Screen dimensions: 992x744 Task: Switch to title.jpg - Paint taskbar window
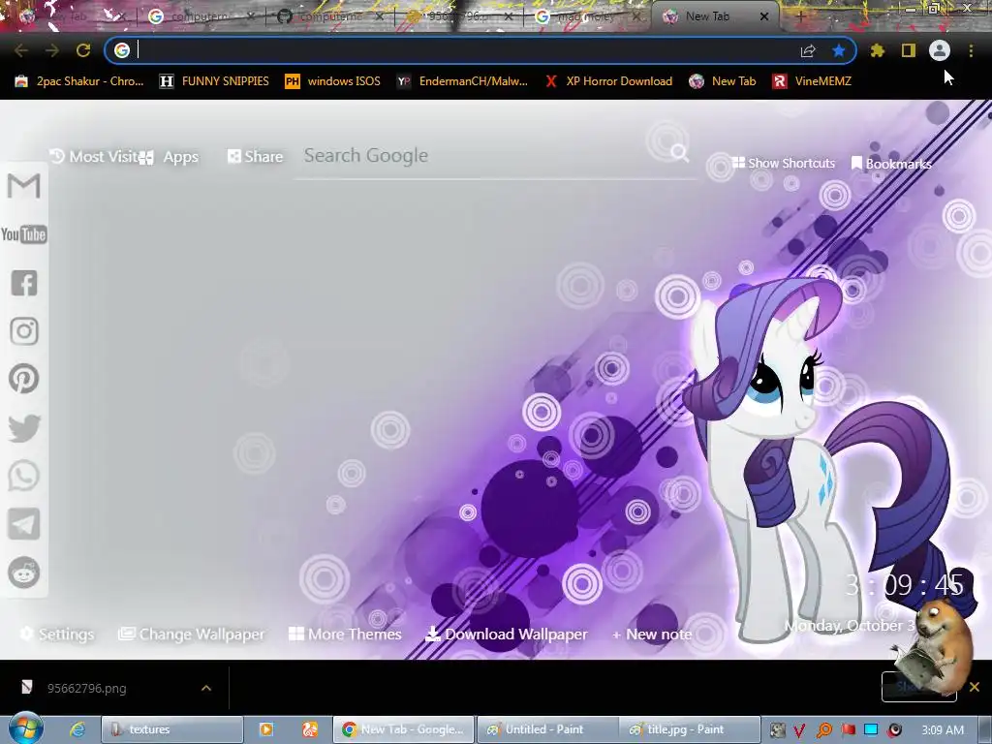[690, 729]
